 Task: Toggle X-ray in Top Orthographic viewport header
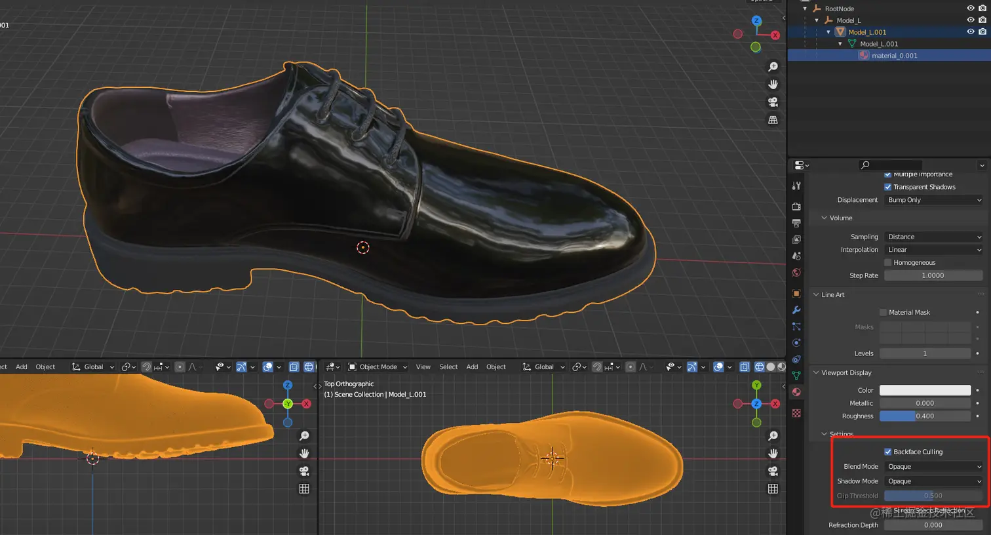pyautogui.click(x=745, y=367)
